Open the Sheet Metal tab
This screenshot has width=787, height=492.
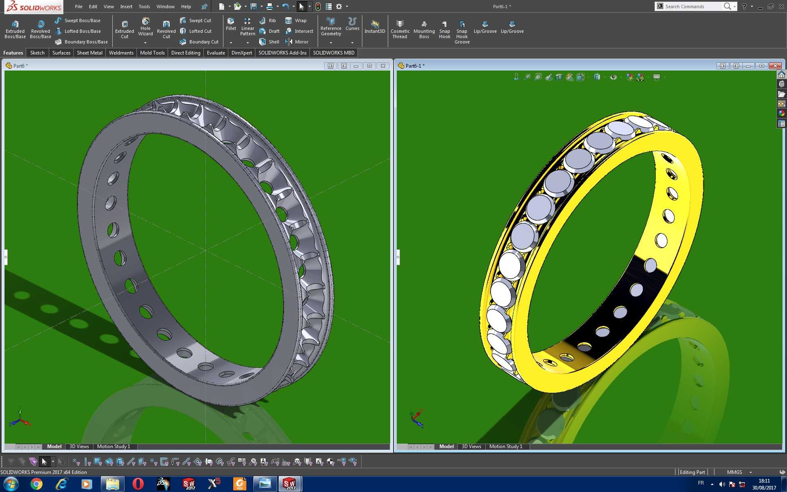pos(90,53)
